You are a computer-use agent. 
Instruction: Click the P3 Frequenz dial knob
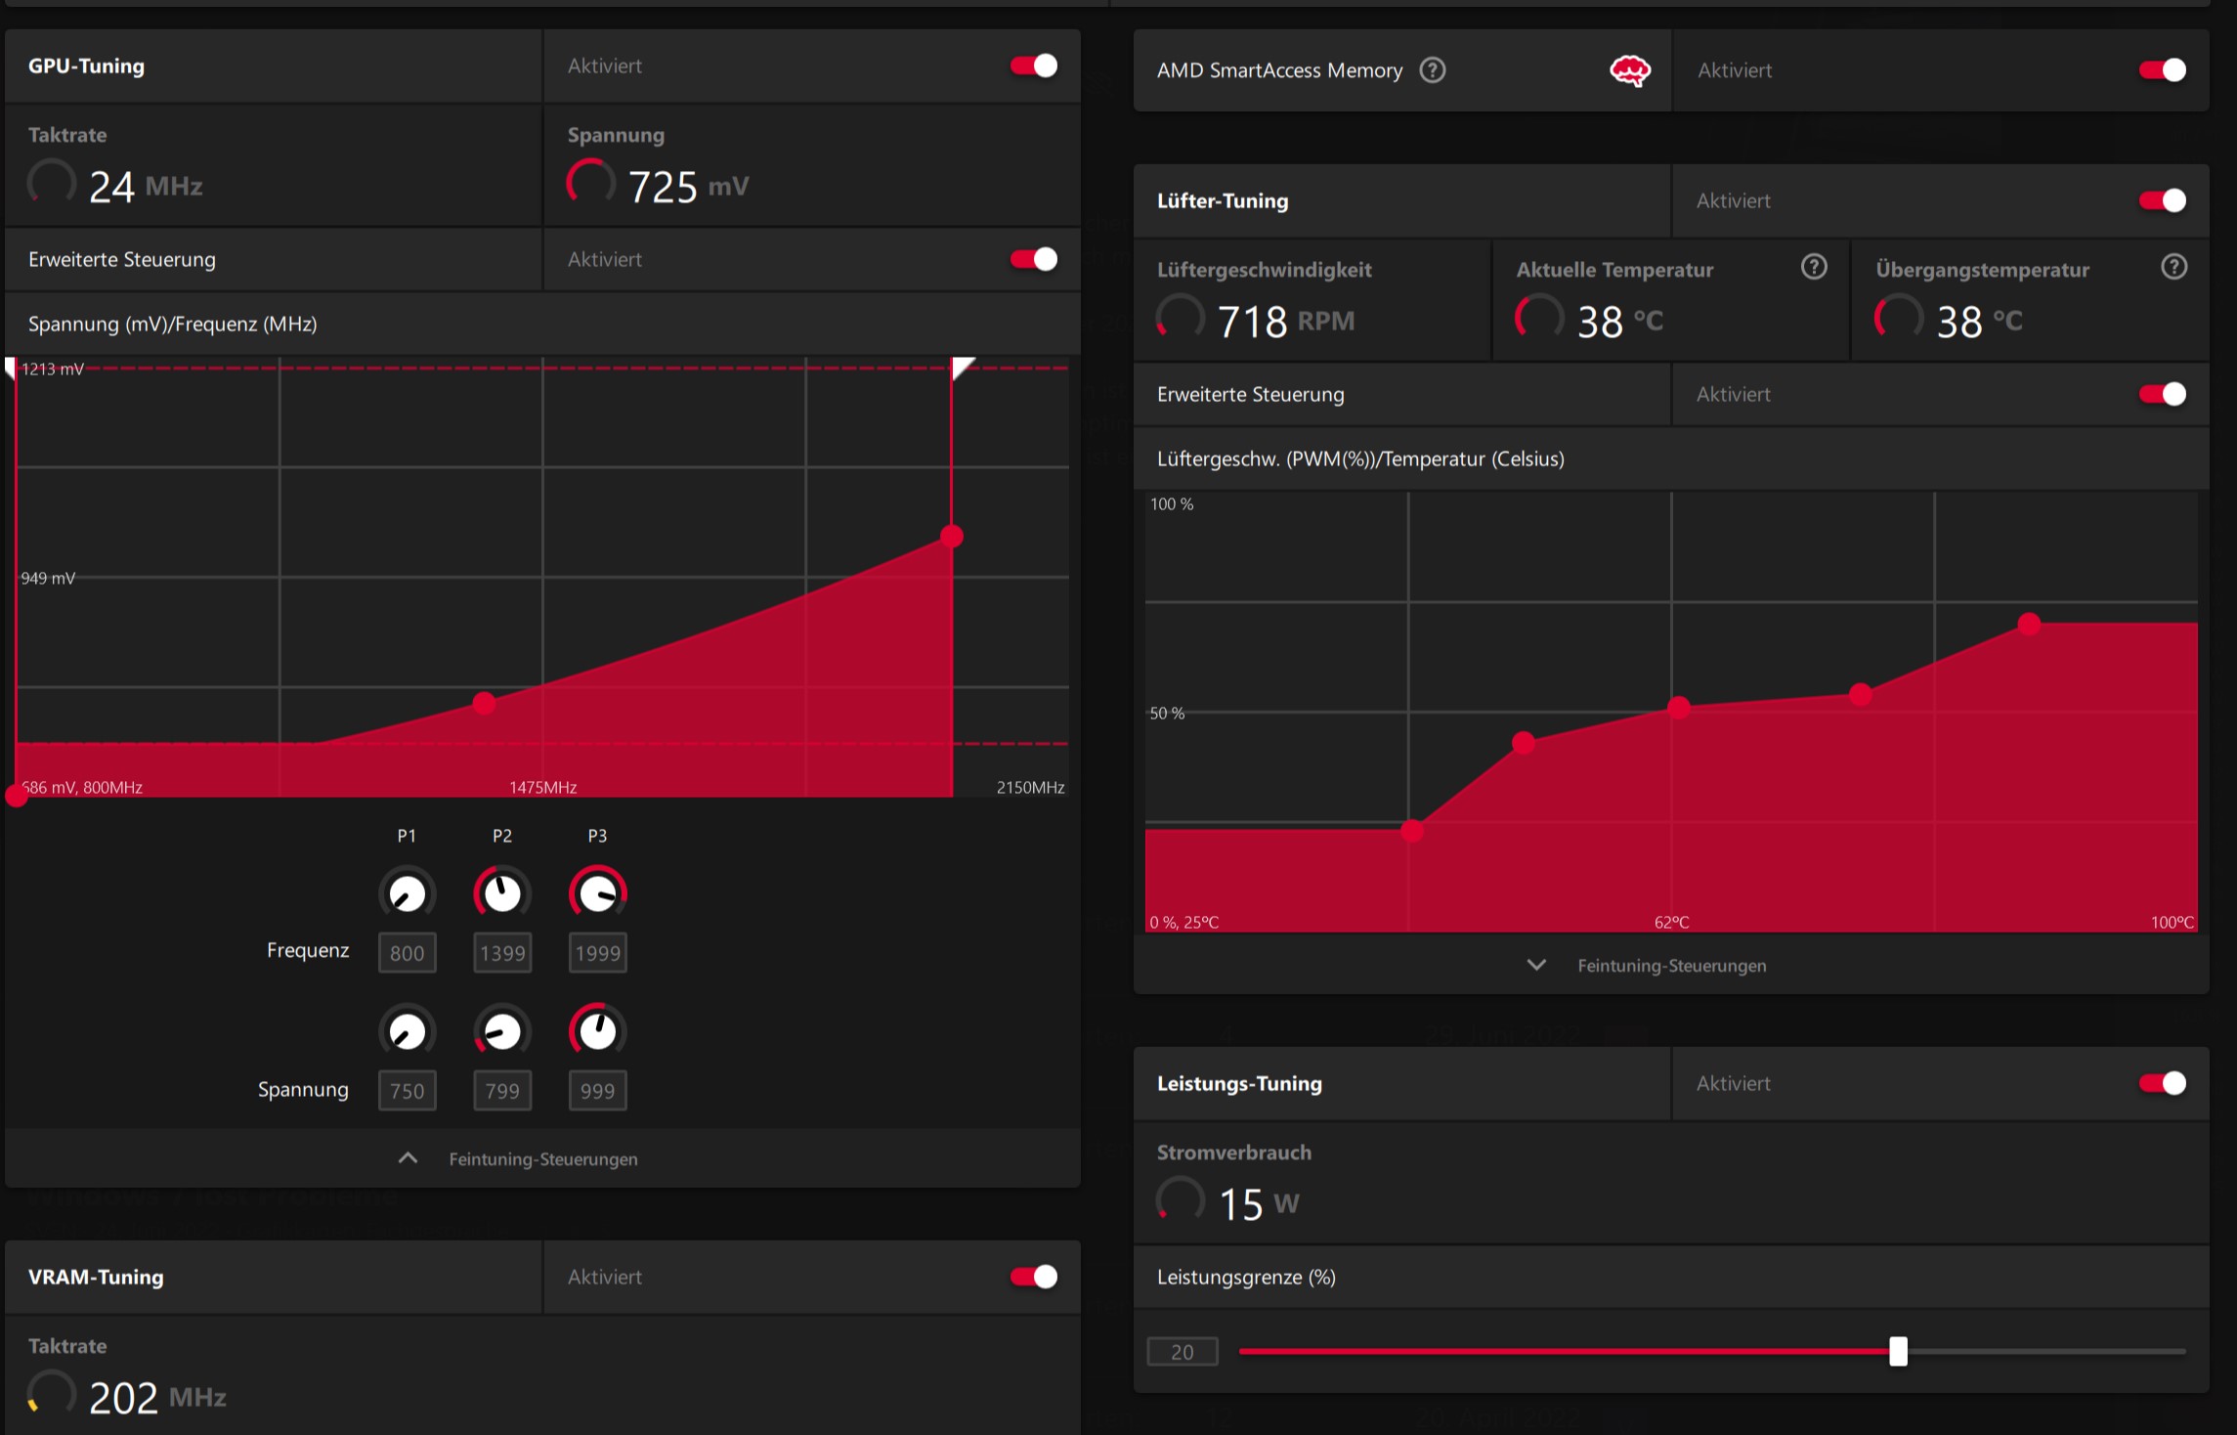click(597, 892)
